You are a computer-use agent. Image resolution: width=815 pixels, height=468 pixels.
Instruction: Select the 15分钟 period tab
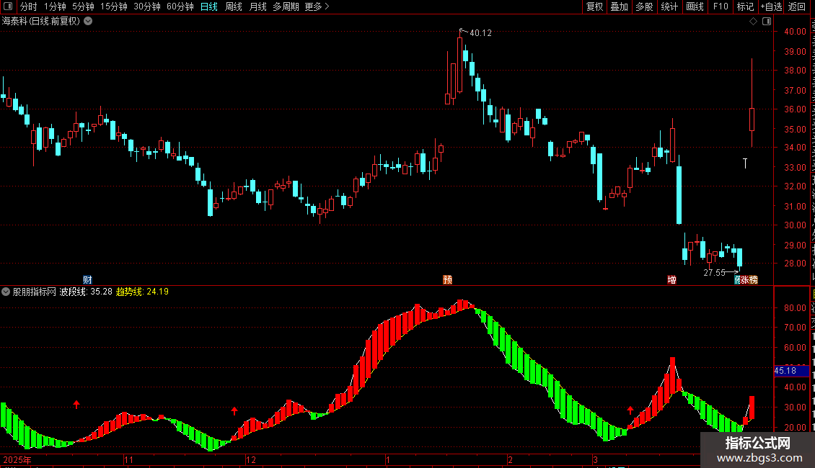114,6
